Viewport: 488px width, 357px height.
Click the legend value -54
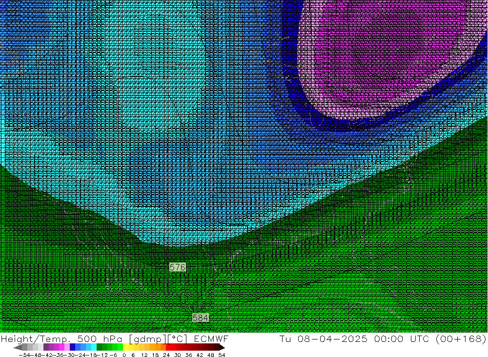pos(25,355)
